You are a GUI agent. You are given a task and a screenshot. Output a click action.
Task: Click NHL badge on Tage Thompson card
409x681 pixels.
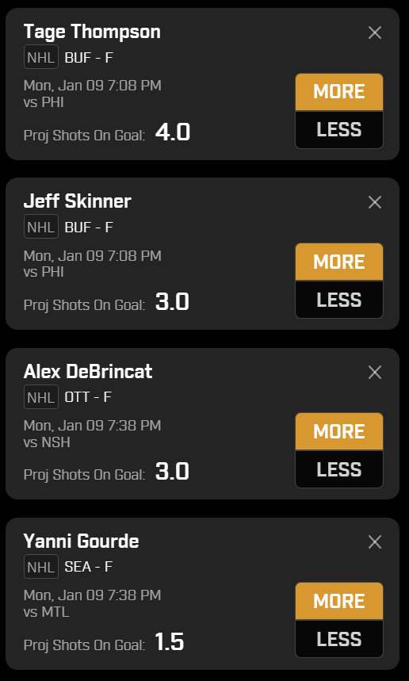pyautogui.click(x=40, y=57)
